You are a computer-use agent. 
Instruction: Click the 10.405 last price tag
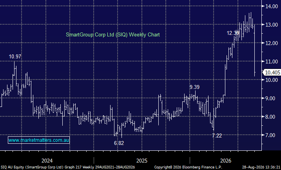click(272, 72)
